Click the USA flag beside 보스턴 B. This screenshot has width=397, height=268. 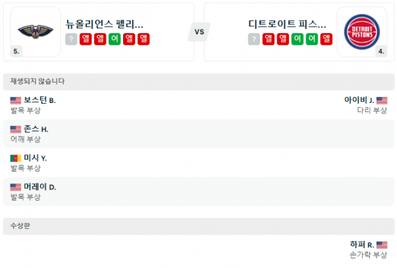(x=15, y=100)
